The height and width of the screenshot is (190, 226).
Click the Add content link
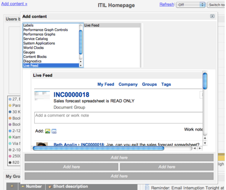click(x=14, y=4)
